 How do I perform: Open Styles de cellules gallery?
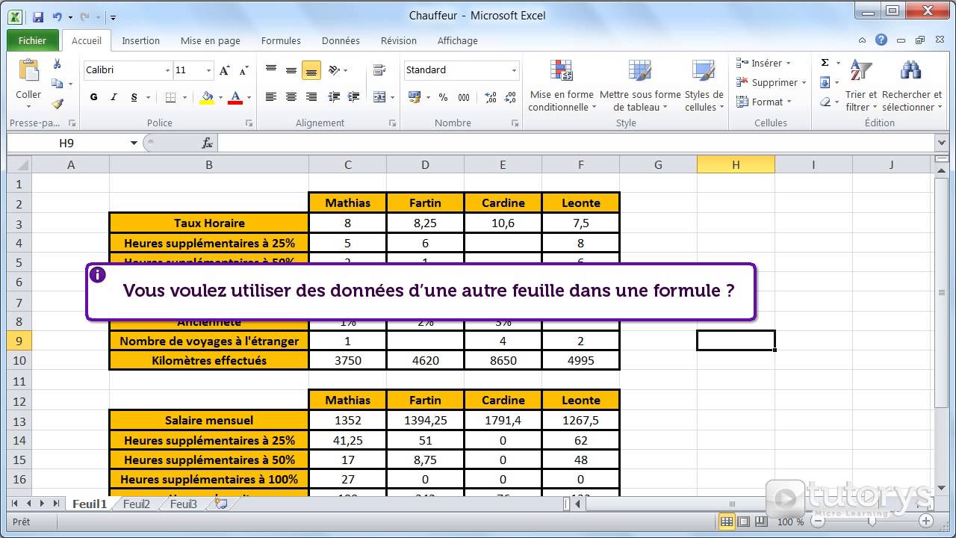click(x=704, y=85)
